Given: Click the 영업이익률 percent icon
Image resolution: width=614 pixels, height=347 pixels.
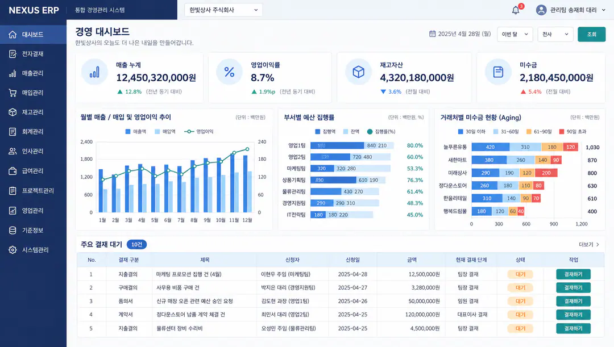Looking at the screenshot, I should click(x=229, y=72).
